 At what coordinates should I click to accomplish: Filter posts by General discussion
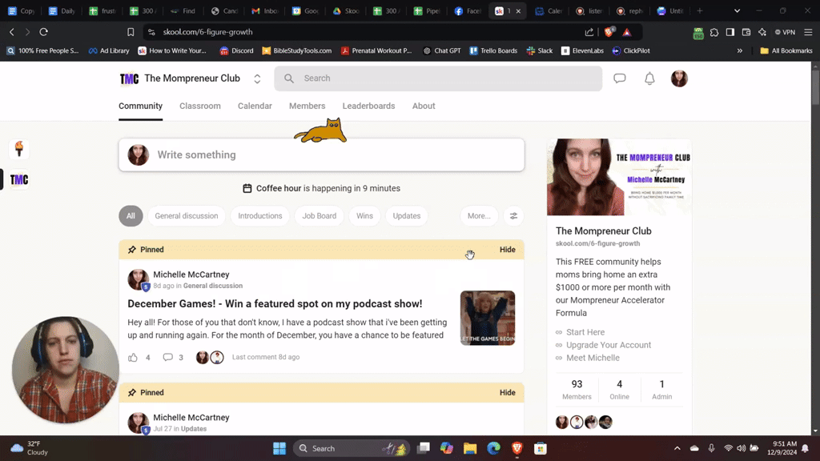[x=186, y=216]
